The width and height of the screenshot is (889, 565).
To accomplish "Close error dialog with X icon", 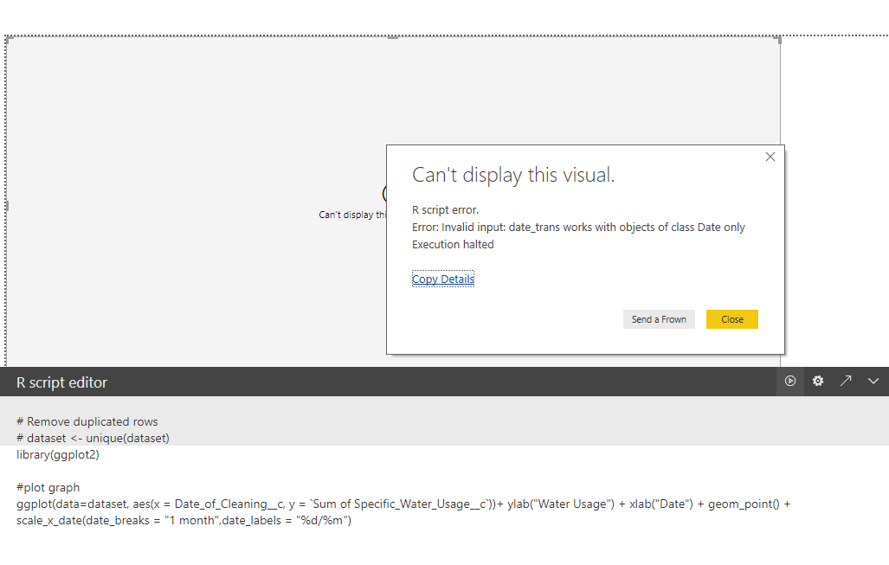I will click(x=770, y=157).
